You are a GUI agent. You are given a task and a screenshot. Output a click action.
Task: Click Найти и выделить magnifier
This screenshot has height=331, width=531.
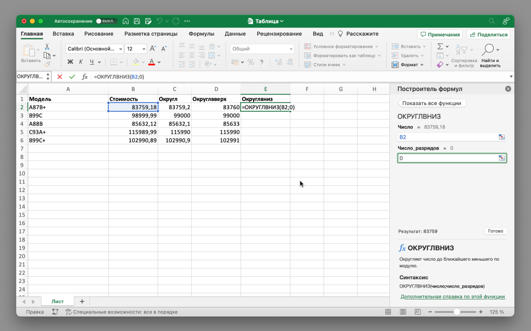pos(490,56)
